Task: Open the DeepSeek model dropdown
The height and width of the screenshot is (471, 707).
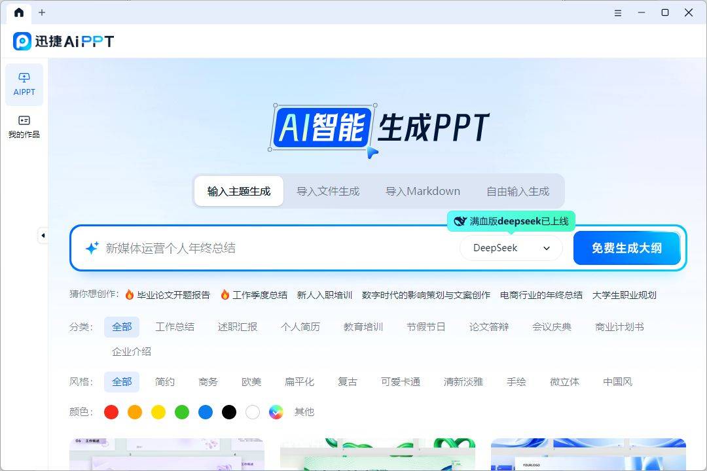Action: coord(511,248)
